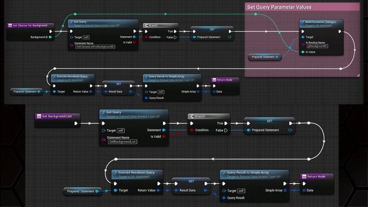
Task: Click the Target pin on Bind Parameter (Integer) node
Action: 303,37
